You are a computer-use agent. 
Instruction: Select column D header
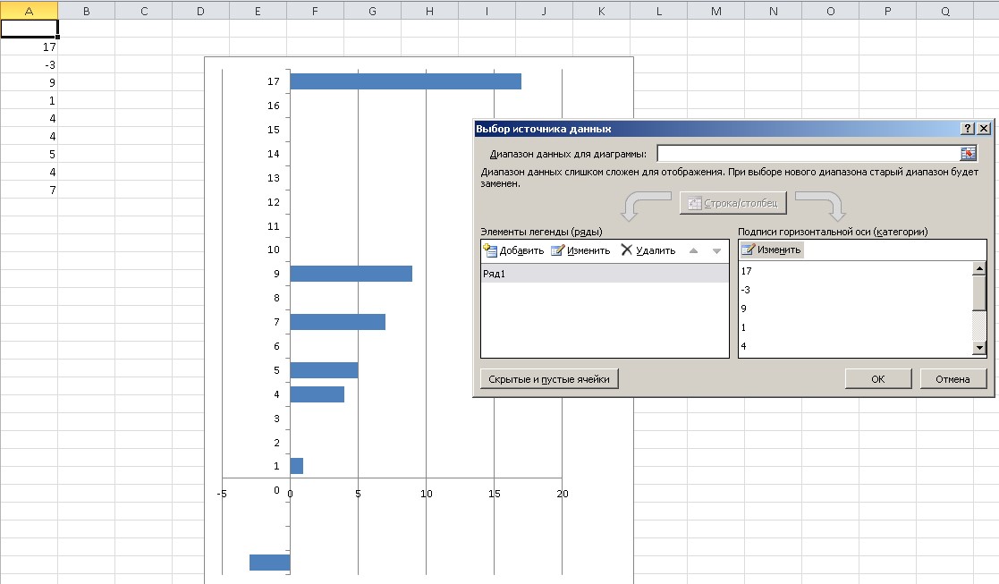point(200,11)
